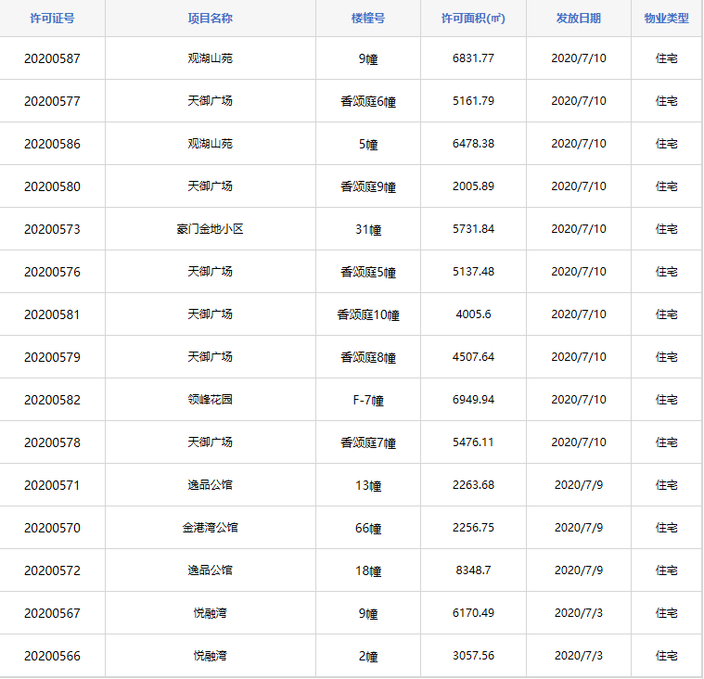
Task: Click area value 2256.75
Action: tap(473, 528)
